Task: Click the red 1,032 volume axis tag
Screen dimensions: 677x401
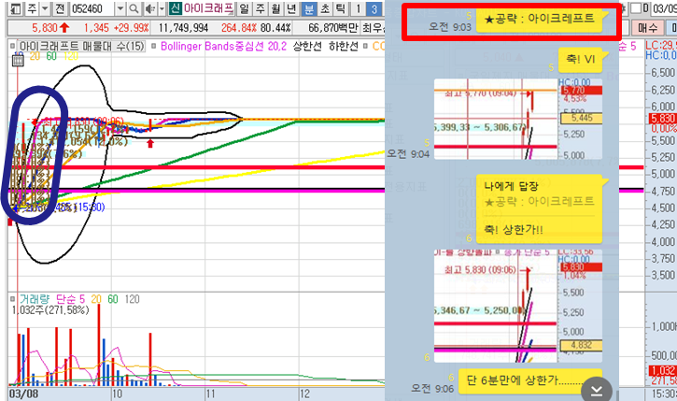Action: coord(663,371)
